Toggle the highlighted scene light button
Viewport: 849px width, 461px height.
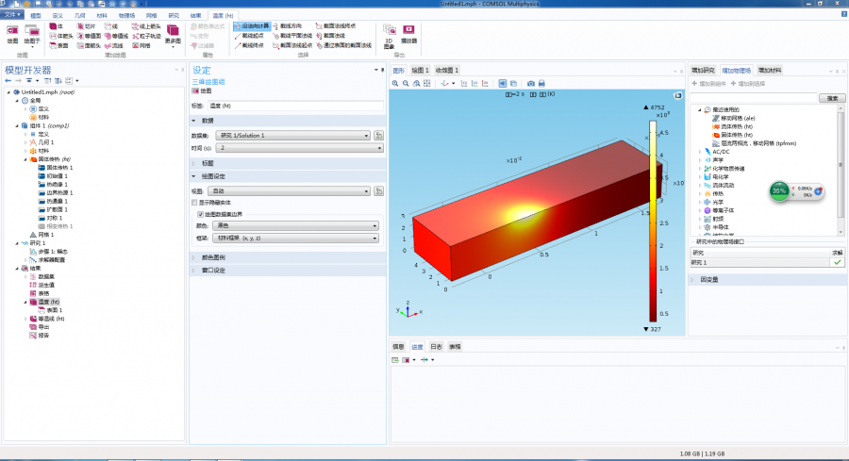503,83
